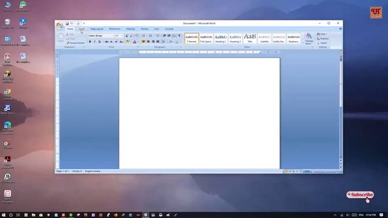Open the Change Case menu
388x218 pixels.
point(121,42)
